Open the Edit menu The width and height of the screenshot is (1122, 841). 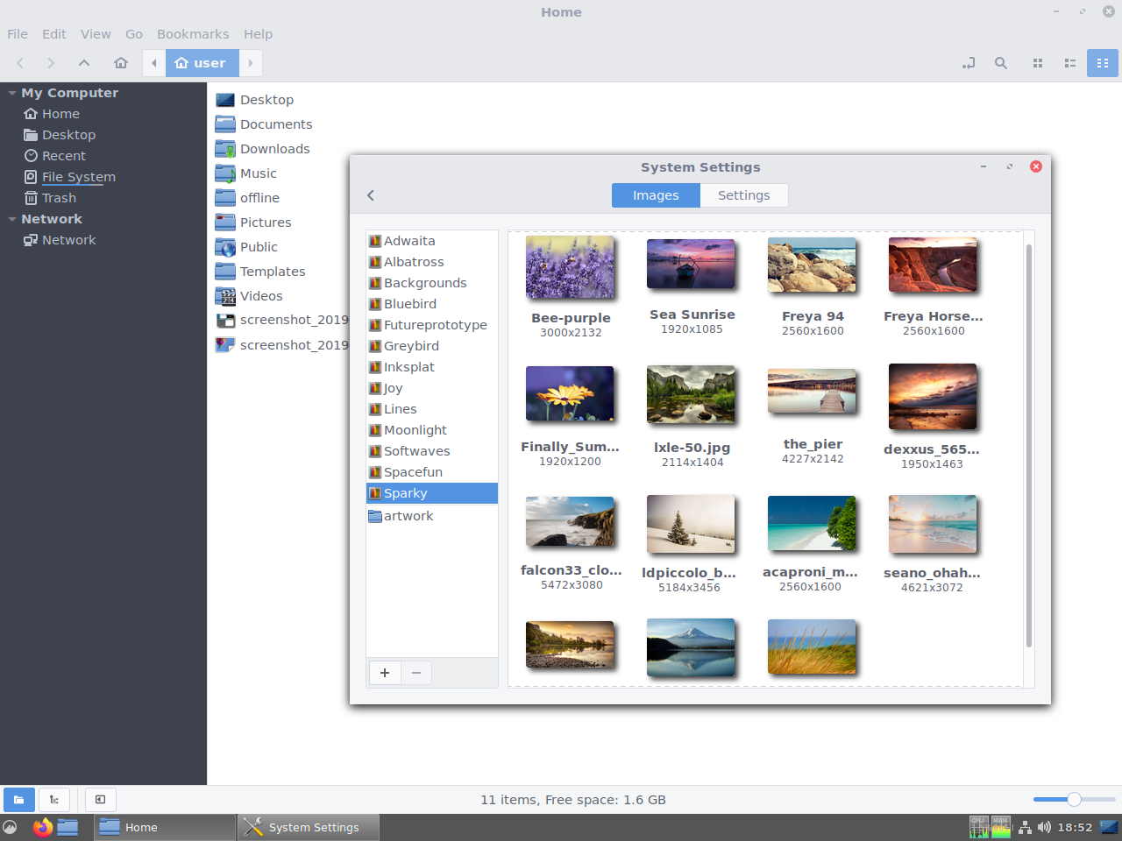pos(54,34)
